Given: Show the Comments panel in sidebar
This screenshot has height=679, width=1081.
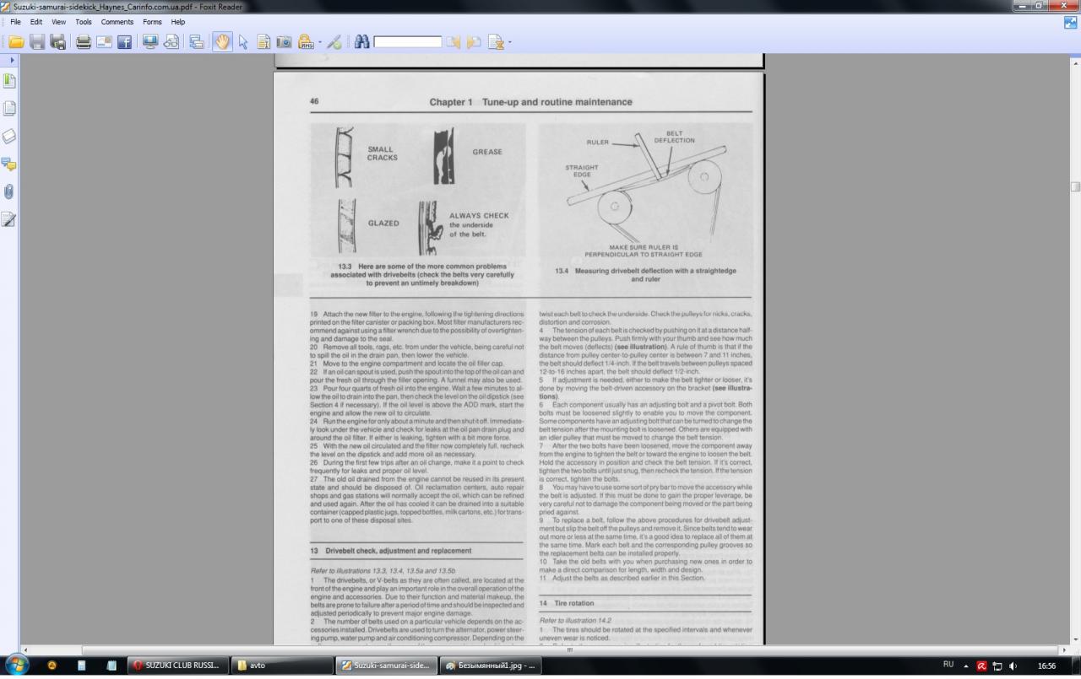Looking at the screenshot, I should click(9, 164).
